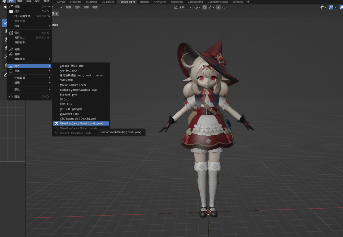Click the transform orientation axes icon

(176, 7)
